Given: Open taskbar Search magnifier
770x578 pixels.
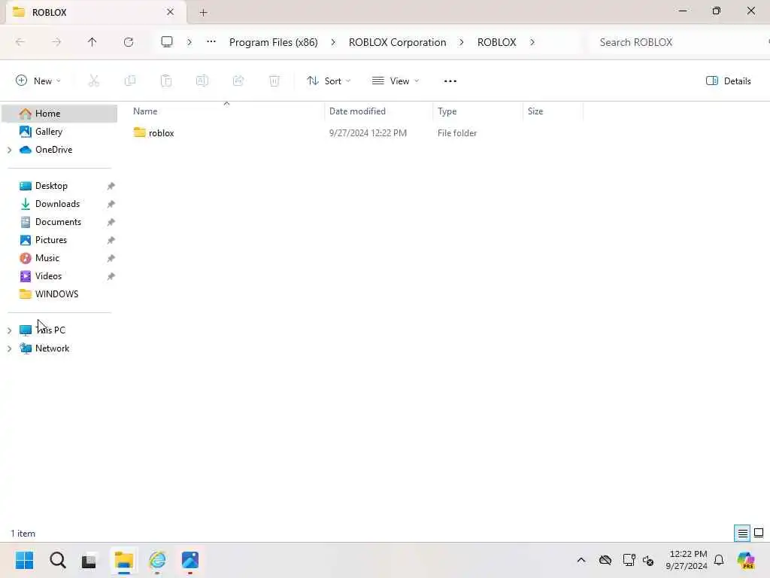Looking at the screenshot, I should (x=57, y=560).
